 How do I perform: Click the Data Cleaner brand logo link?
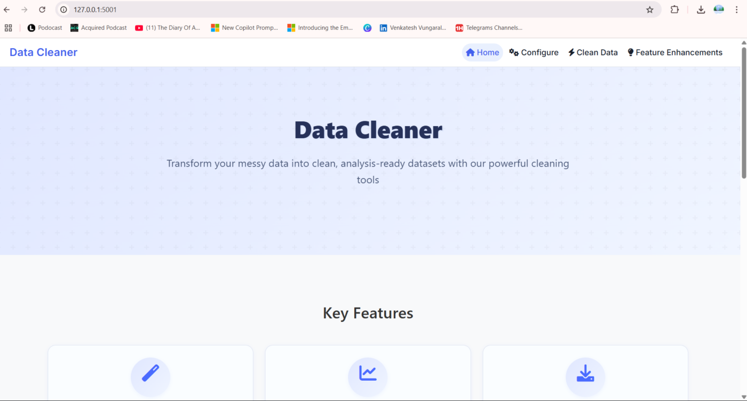click(43, 52)
